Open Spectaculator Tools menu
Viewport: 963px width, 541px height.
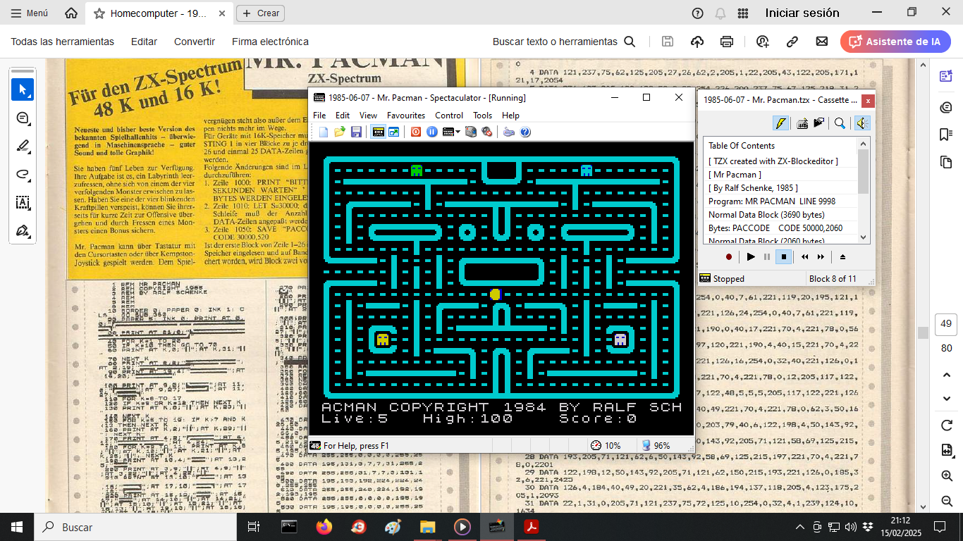[483, 116]
